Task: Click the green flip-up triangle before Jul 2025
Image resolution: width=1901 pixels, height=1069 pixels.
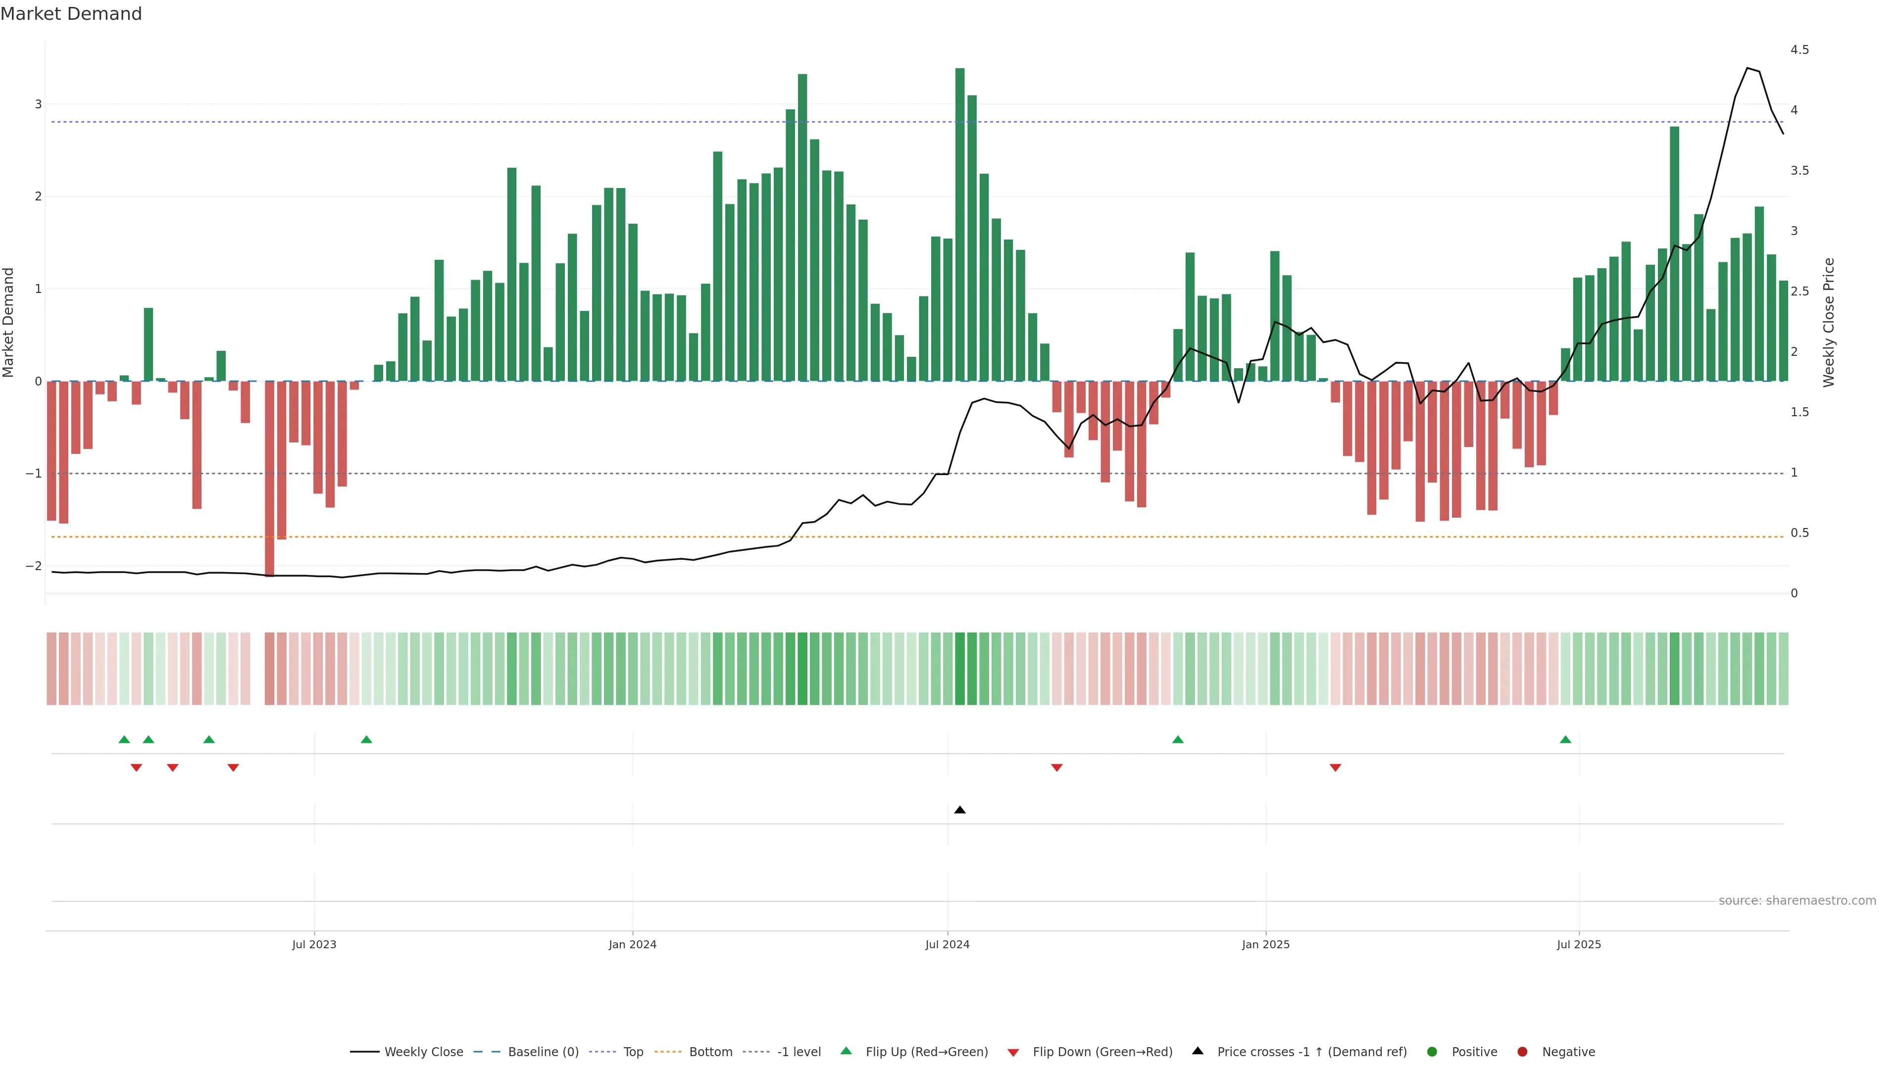Action: click(1565, 739)
